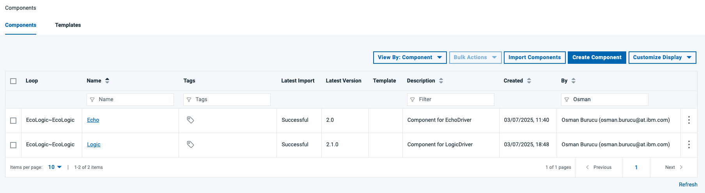Open the Echo component link
This screenshot has height=193, width=705.
pos(93,120)
